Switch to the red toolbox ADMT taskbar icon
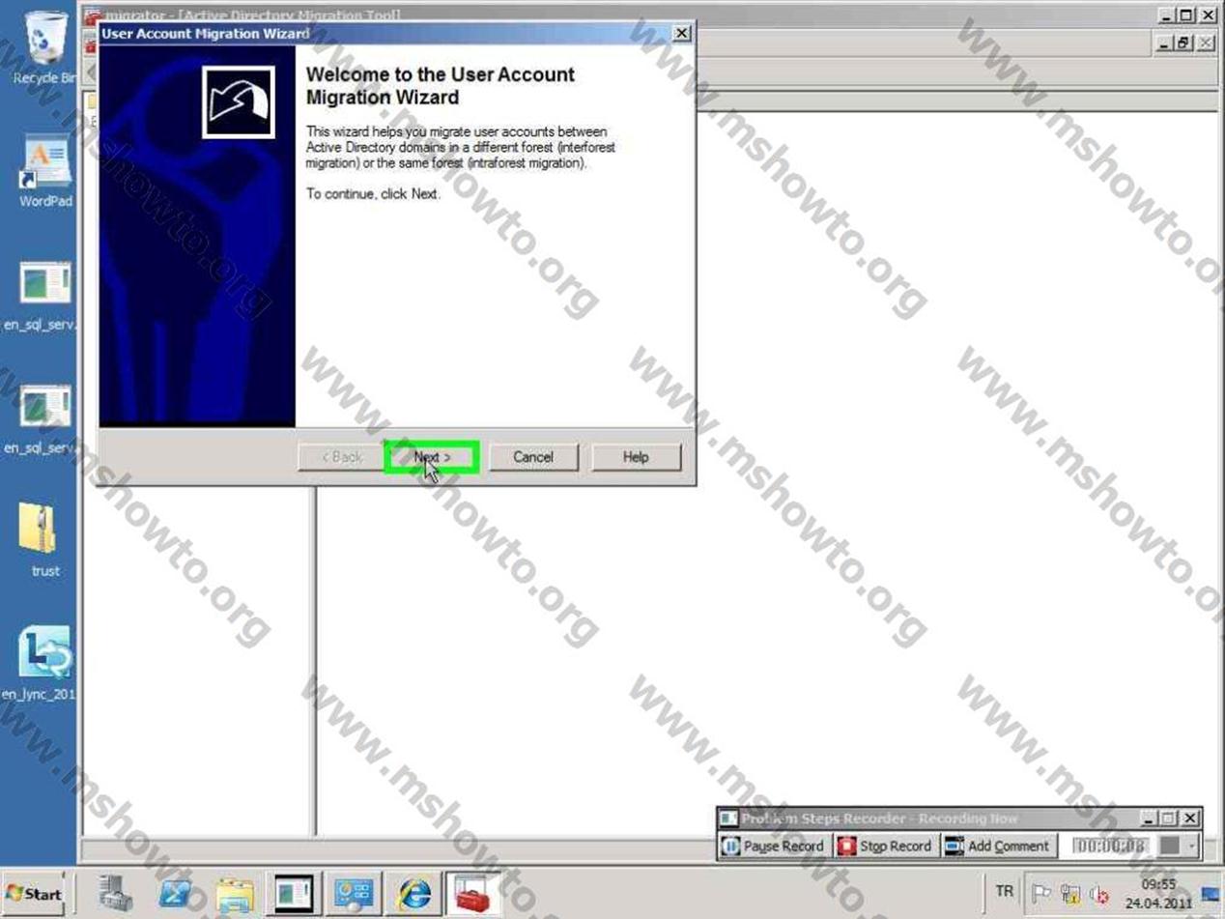This screenshot has height=919, width=1225. tap(473, 894)
